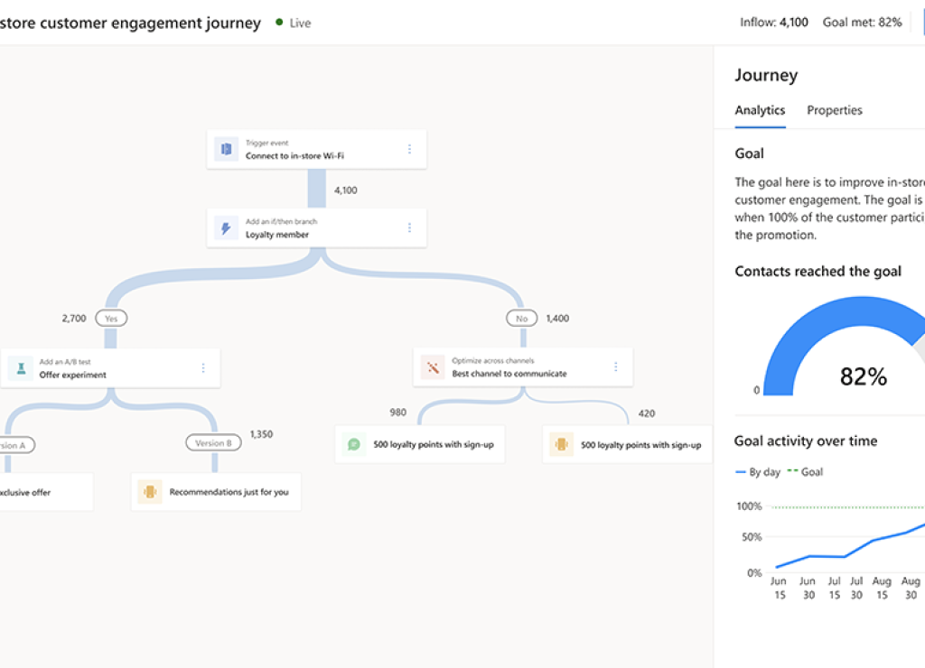Screen dimensions: 925x668
Task: Open Recommendations just for you tile
Action: pyautogui.click(x=216, y=492)
